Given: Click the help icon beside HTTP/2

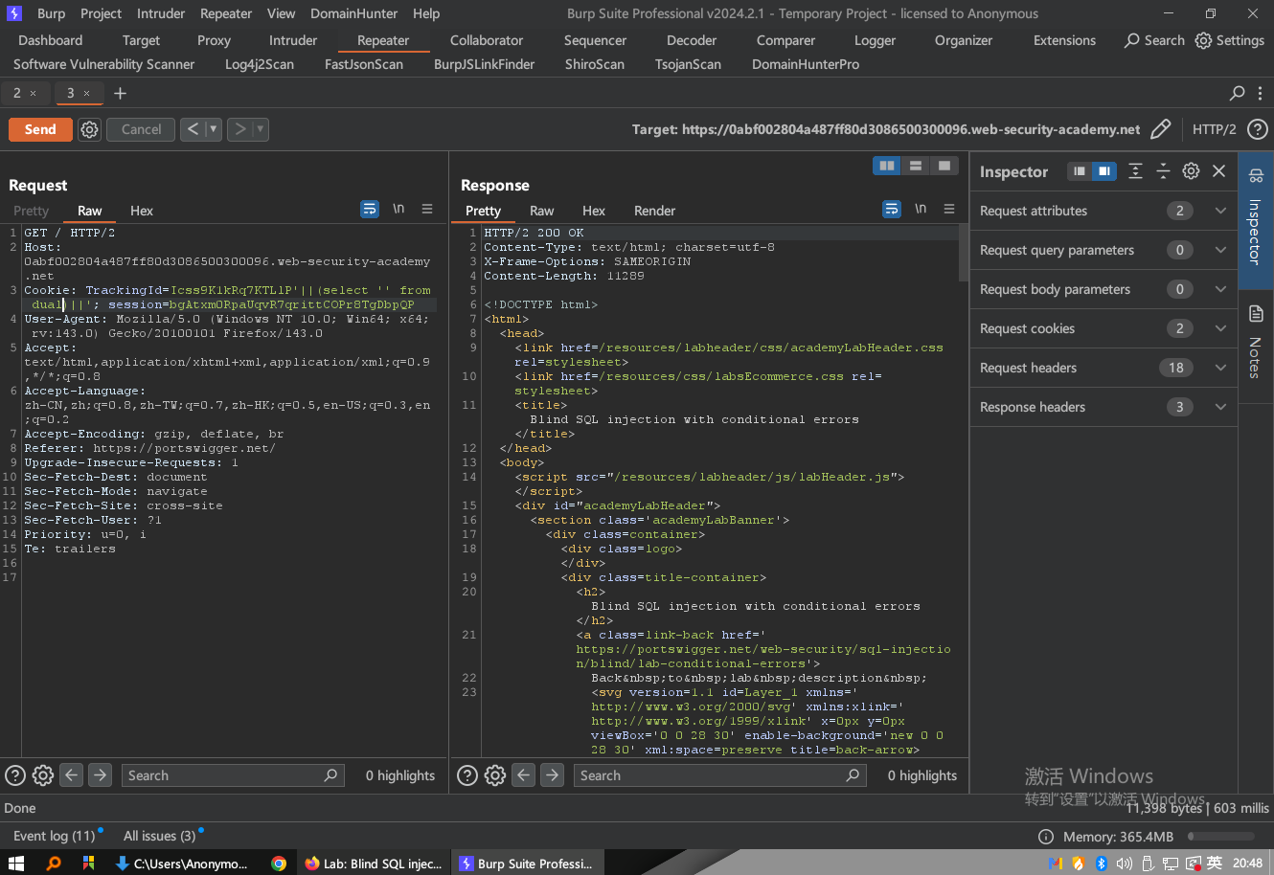Looking at the screenshot, I should click(1257, 129).
